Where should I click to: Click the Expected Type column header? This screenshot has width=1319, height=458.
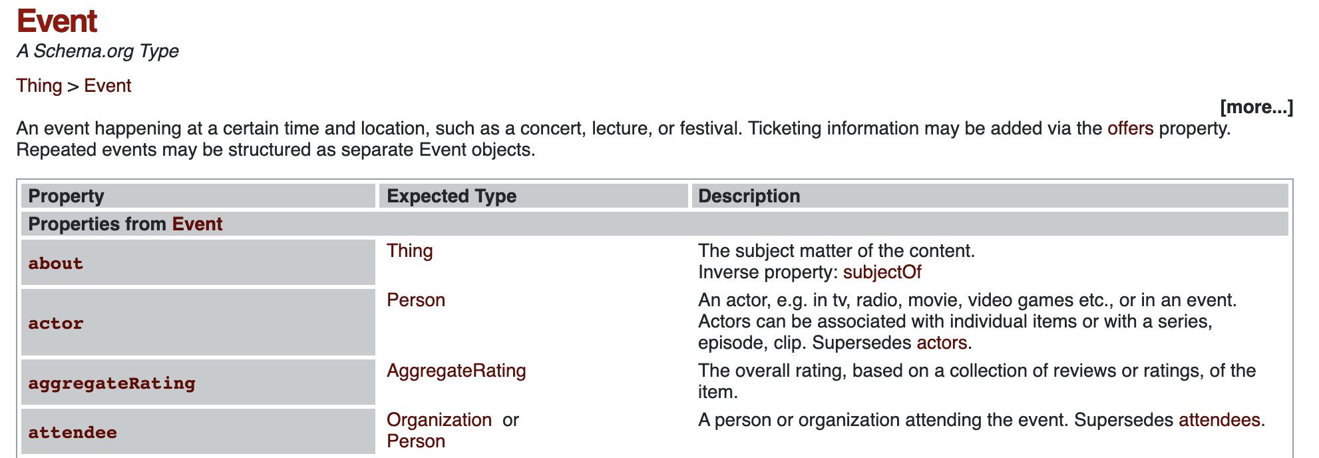452,196
